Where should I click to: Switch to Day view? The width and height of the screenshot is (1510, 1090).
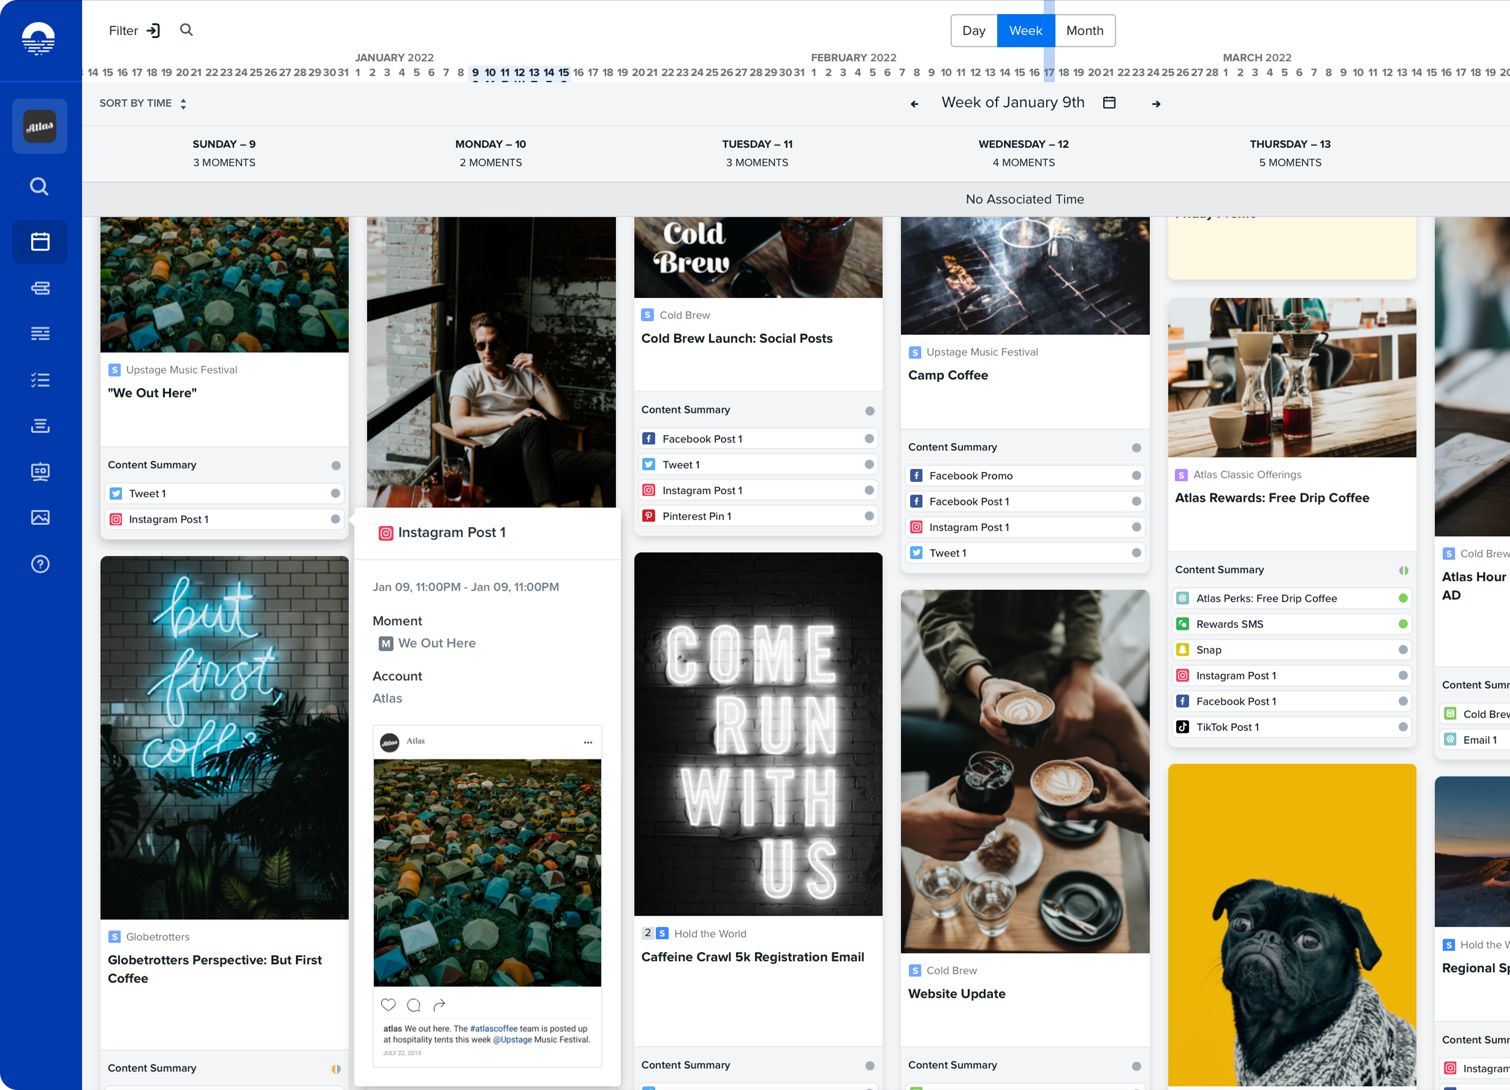(x=974, y=31)
